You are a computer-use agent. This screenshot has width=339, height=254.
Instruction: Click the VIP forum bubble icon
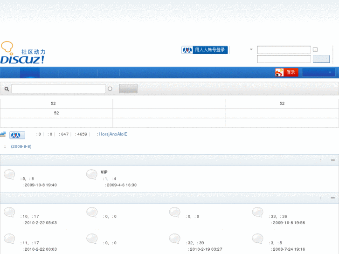(x=92, y=174)
